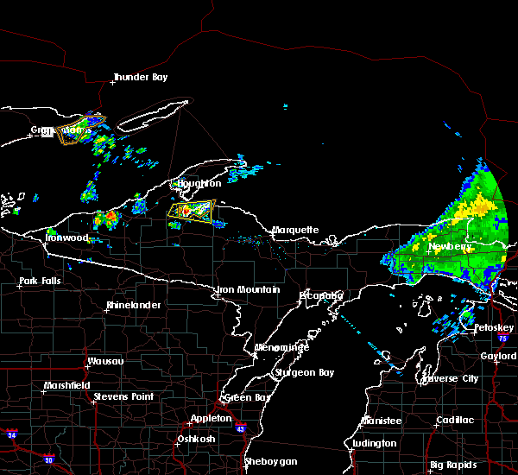Select the orange warning polygon near Grand Marais
Screen dimensions: 518x475
80,130
